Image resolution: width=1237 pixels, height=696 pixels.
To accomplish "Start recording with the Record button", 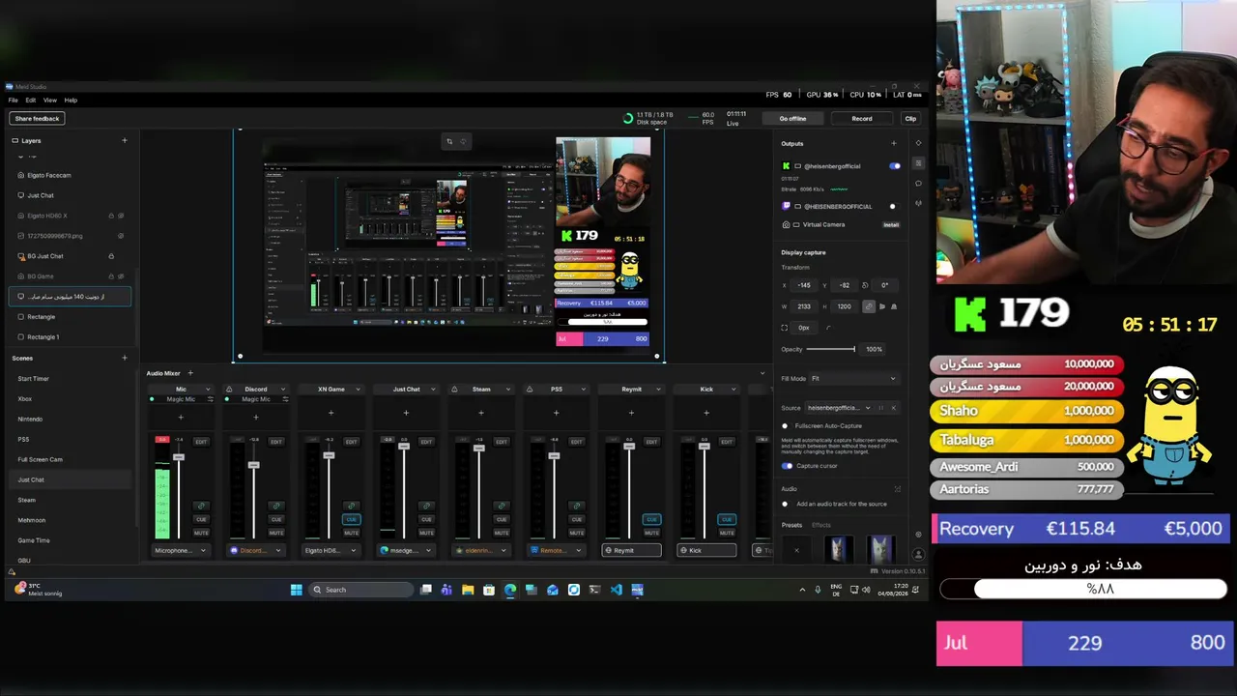I will 862,119.
